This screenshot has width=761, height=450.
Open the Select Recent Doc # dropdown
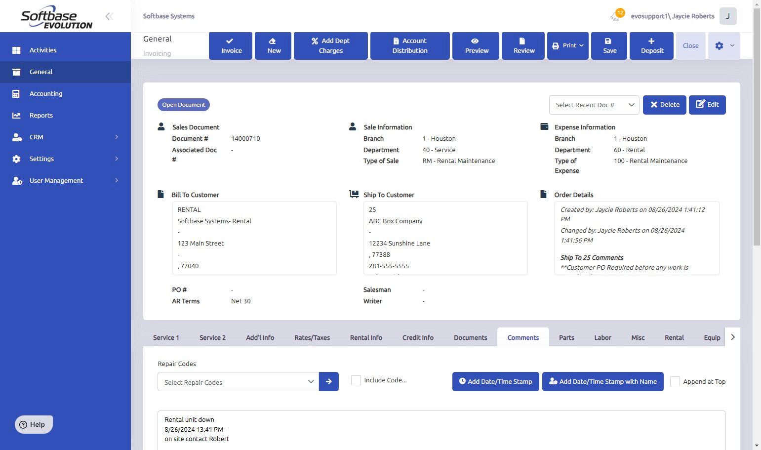click(594, 105)
